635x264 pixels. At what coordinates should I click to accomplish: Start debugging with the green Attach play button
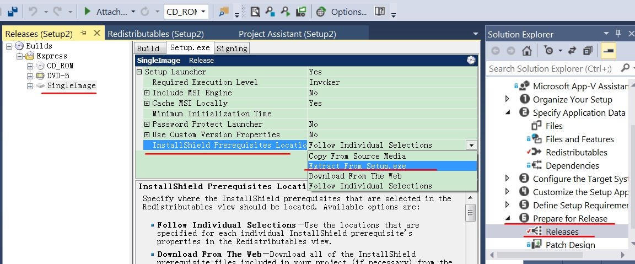[87, 12]
